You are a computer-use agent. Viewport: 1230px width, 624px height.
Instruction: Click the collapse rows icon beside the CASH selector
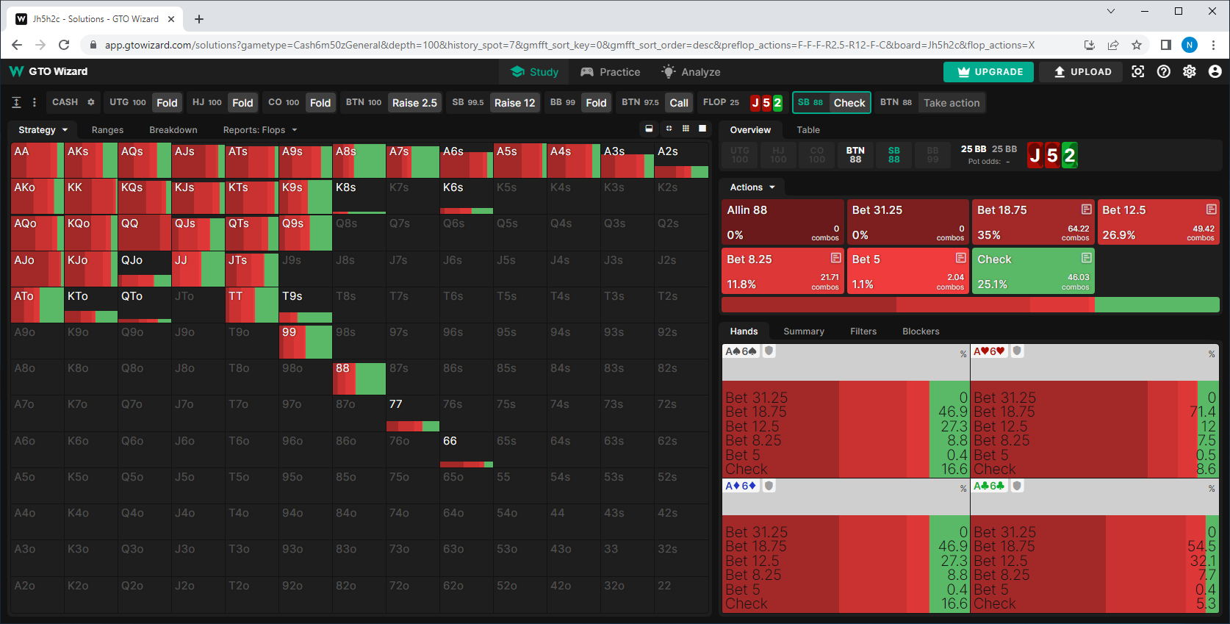point(16,103)
